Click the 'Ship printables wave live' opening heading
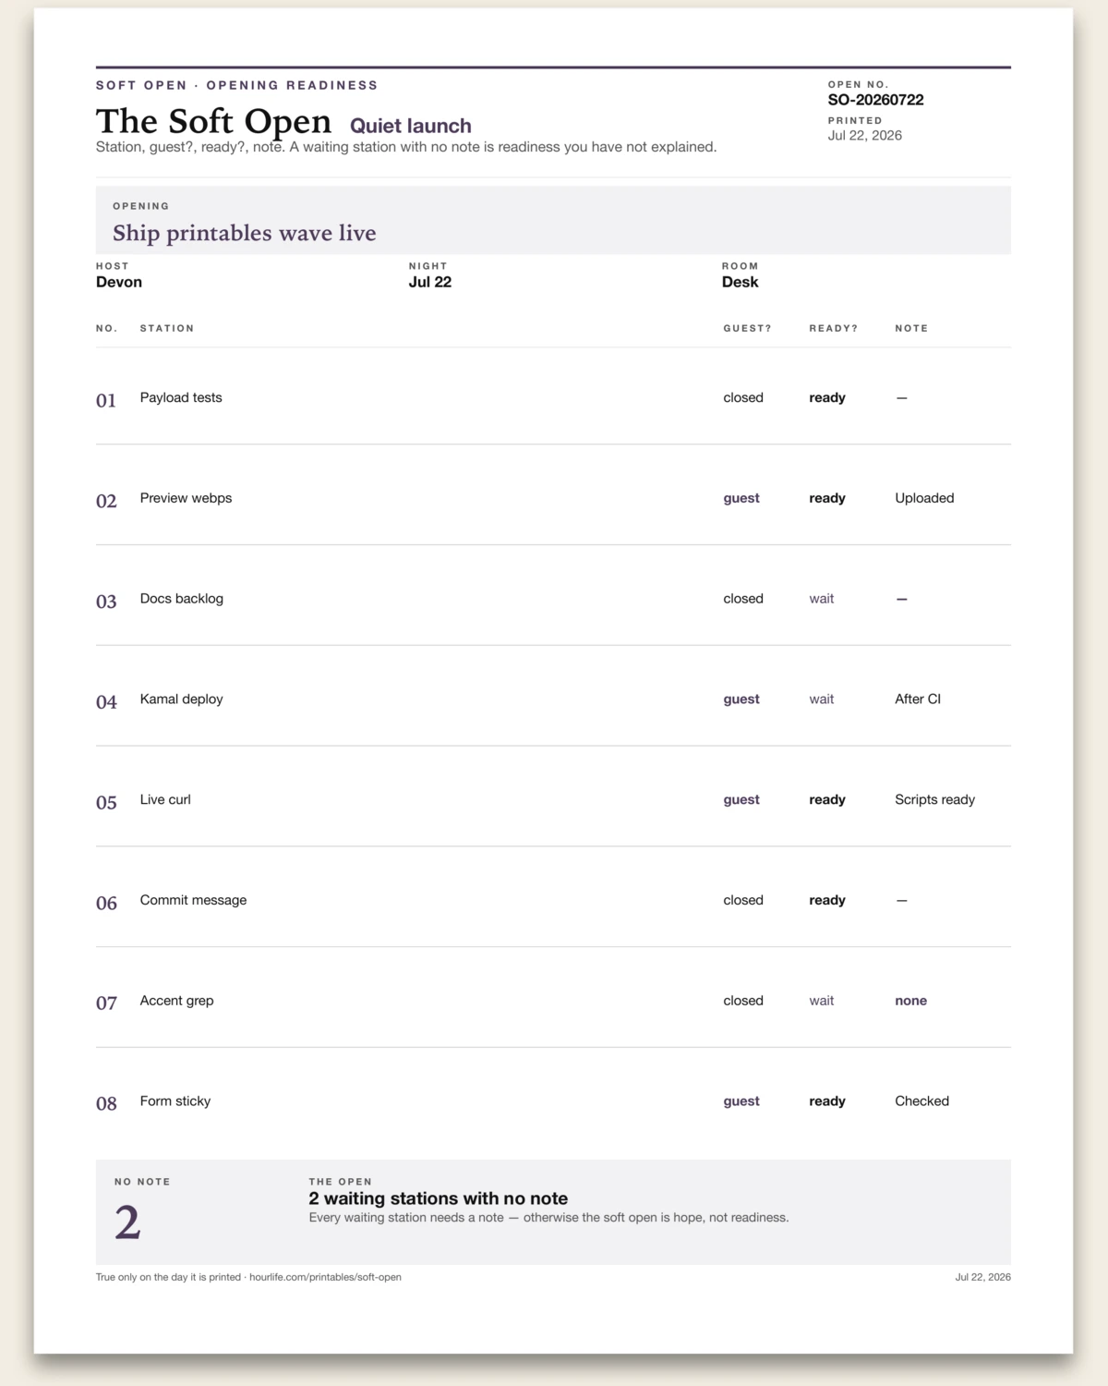This screenshot has height=1386, width=1108. click(245, 233)
